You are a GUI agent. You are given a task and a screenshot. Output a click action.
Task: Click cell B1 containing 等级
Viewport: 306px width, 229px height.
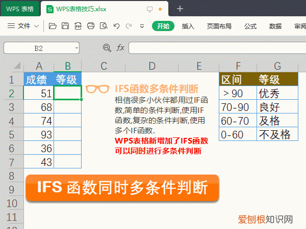pyautogui.click(x=67, y=79)
